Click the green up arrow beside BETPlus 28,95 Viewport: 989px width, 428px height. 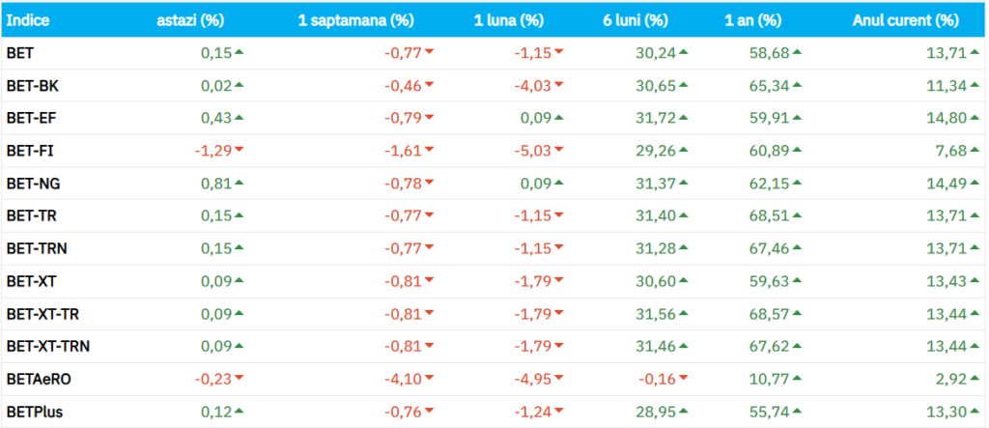683,410
